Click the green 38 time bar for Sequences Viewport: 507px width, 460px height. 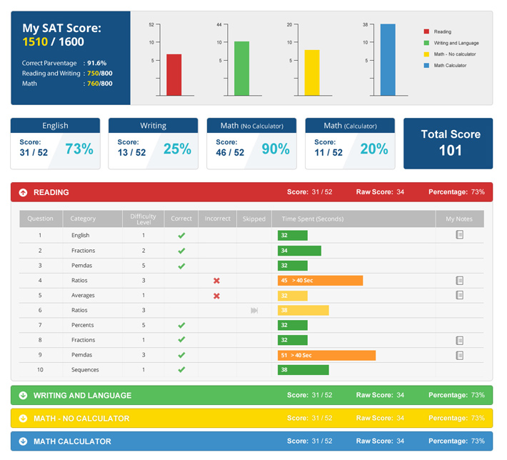click(303, 370)
